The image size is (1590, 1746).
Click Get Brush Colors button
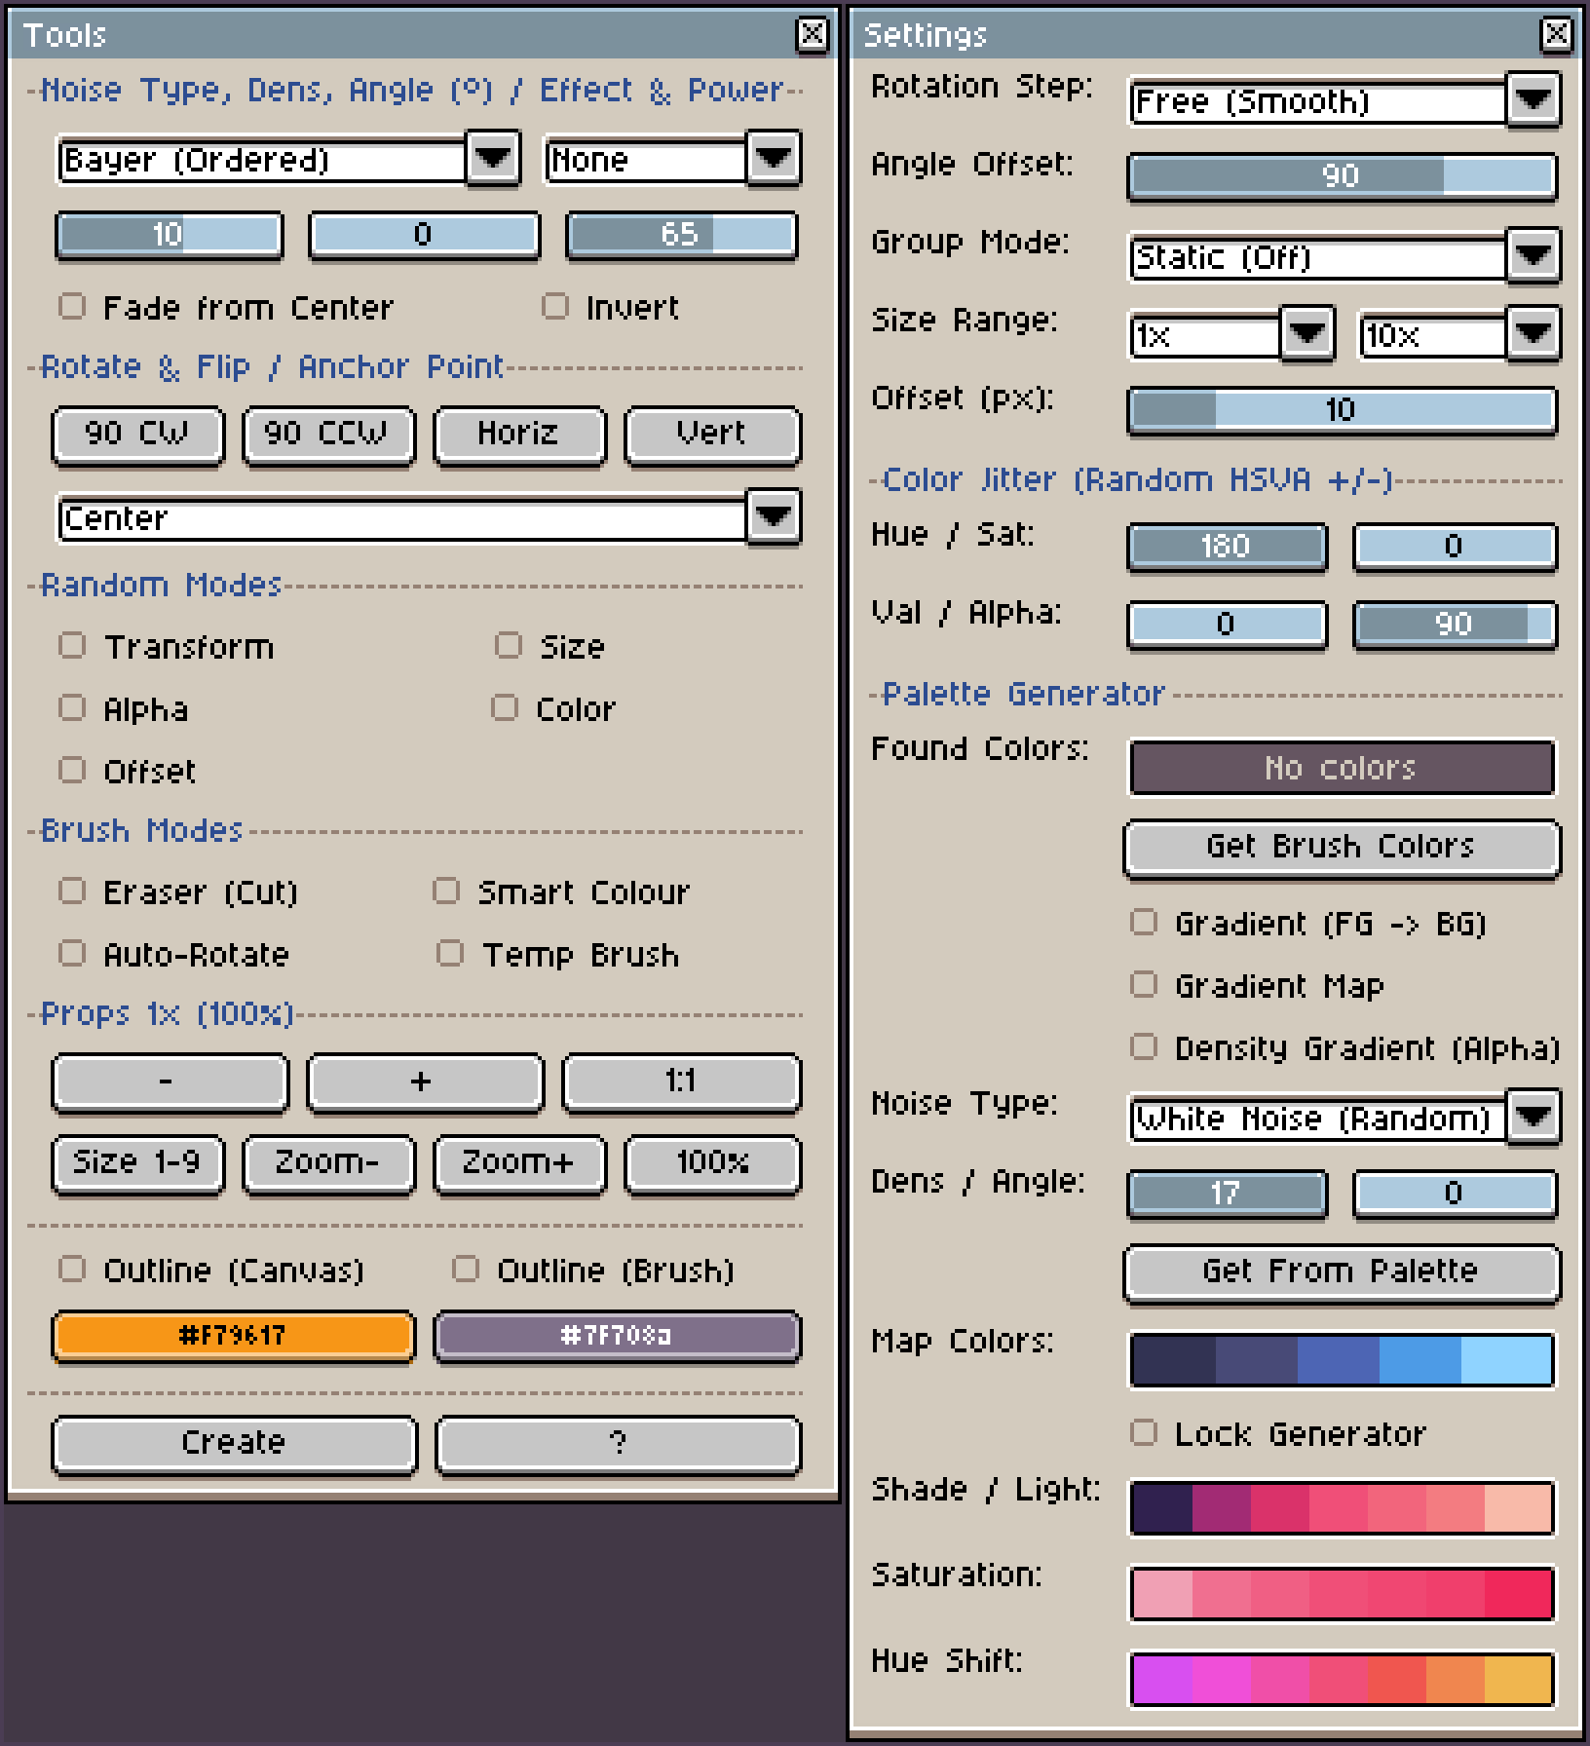point(1341,847)
